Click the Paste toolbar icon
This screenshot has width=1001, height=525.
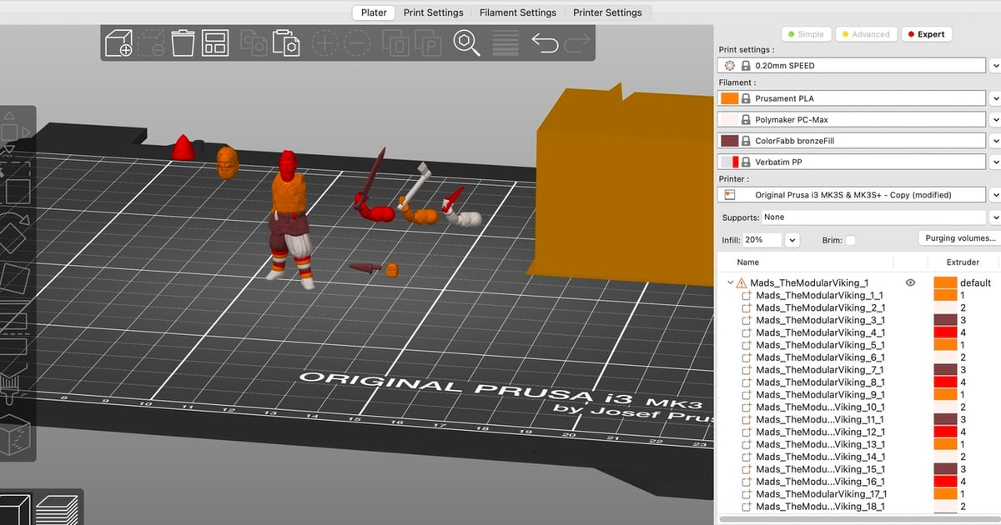[x=288, y=43]
